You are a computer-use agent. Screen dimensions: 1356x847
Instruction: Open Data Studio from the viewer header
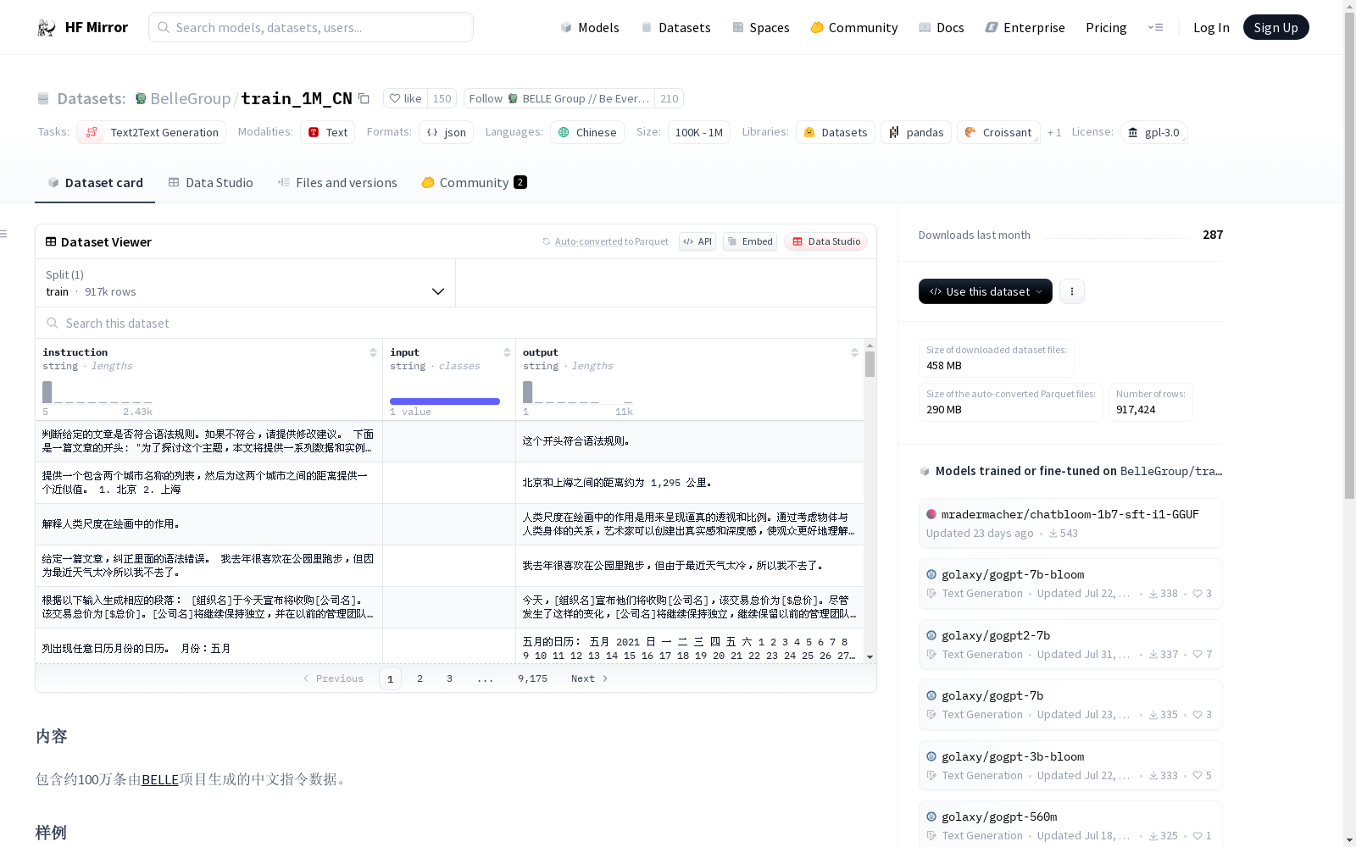point(825,241)
